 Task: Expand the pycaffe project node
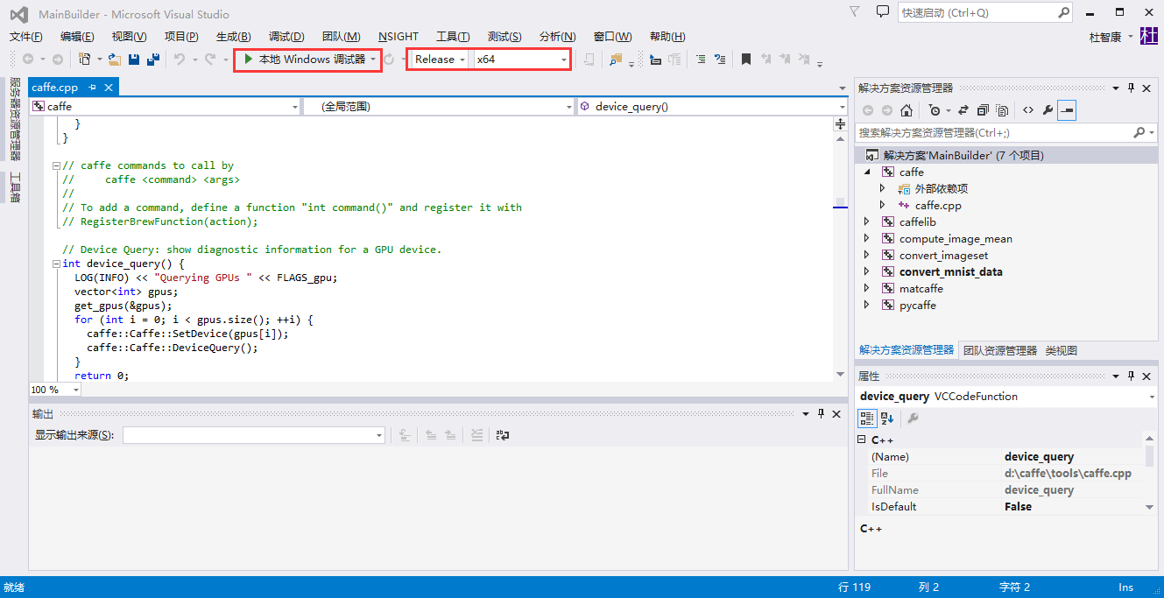click(x=867, y=306)
